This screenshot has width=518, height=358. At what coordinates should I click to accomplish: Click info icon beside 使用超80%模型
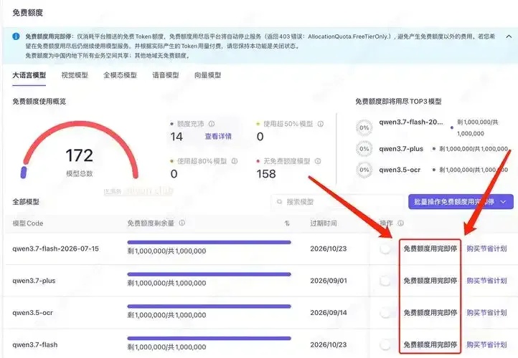(234, 161)
